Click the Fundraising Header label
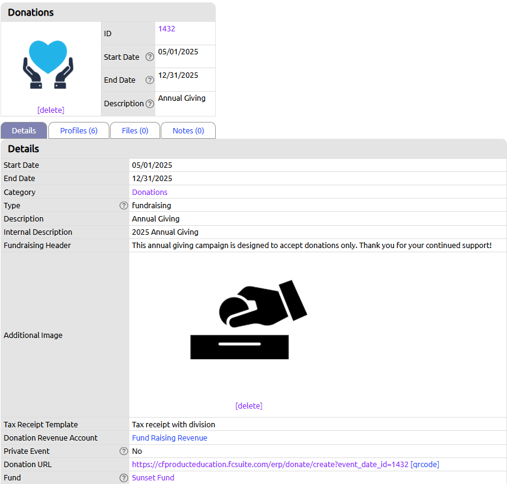 tap(37, 246)
